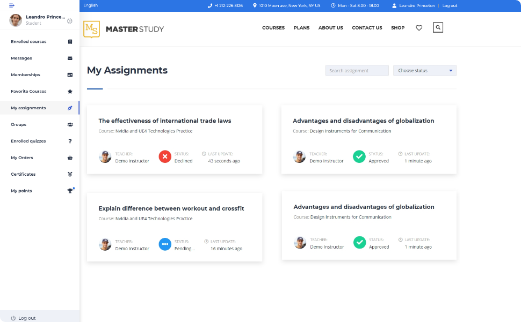This screenshot has width=521, height=322.
Task: Click the star icon for Favorite Courses
Action: pos(70,92)
